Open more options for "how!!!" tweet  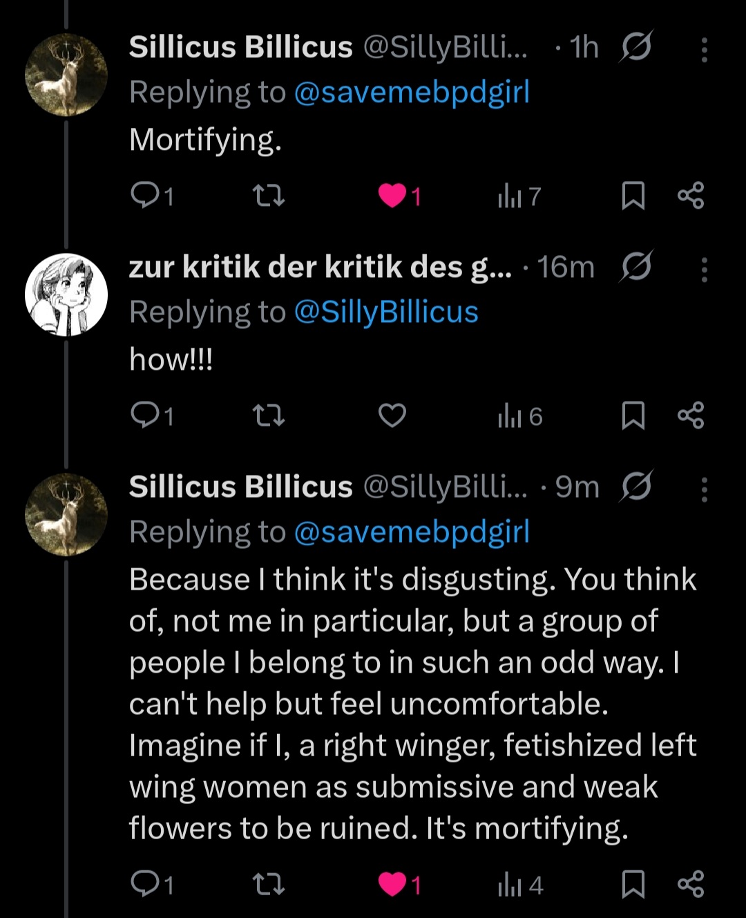point(704,270)
